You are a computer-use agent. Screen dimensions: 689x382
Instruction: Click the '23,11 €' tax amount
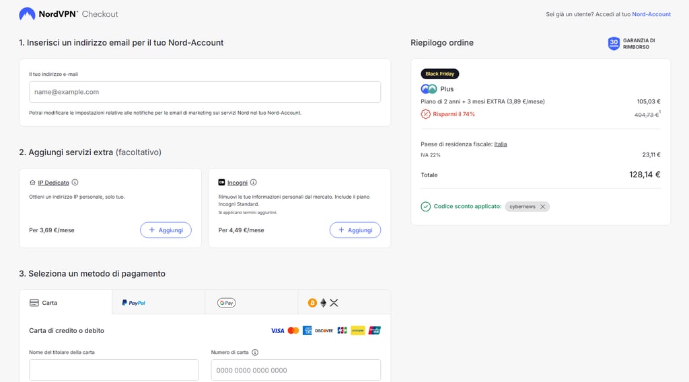point(651,155)
